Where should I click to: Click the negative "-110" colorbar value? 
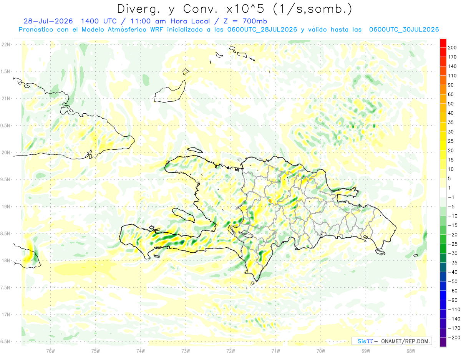454,310
